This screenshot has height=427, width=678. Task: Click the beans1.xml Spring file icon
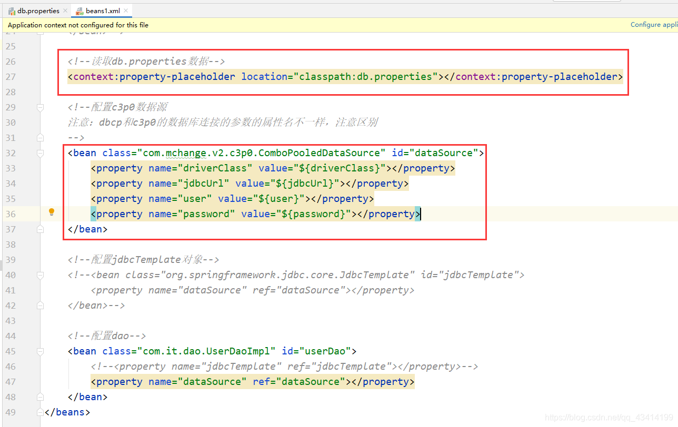click(x=80, y=11)
